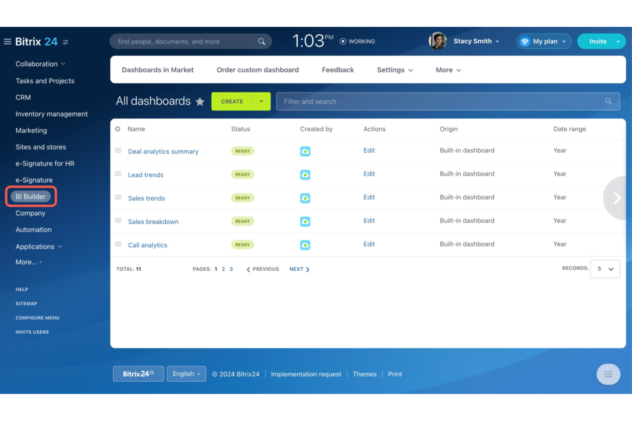Open the CREATE button dropdown arrow
The image size is (632, 421).
click(x=261, y=102)
